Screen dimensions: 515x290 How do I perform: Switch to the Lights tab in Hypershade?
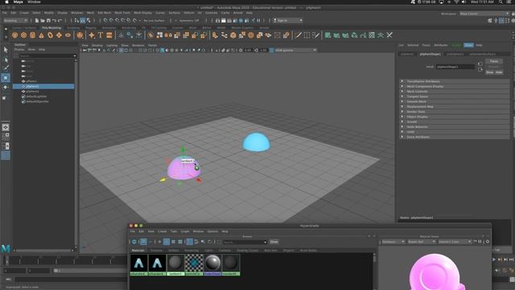click(x=208, y=251)
